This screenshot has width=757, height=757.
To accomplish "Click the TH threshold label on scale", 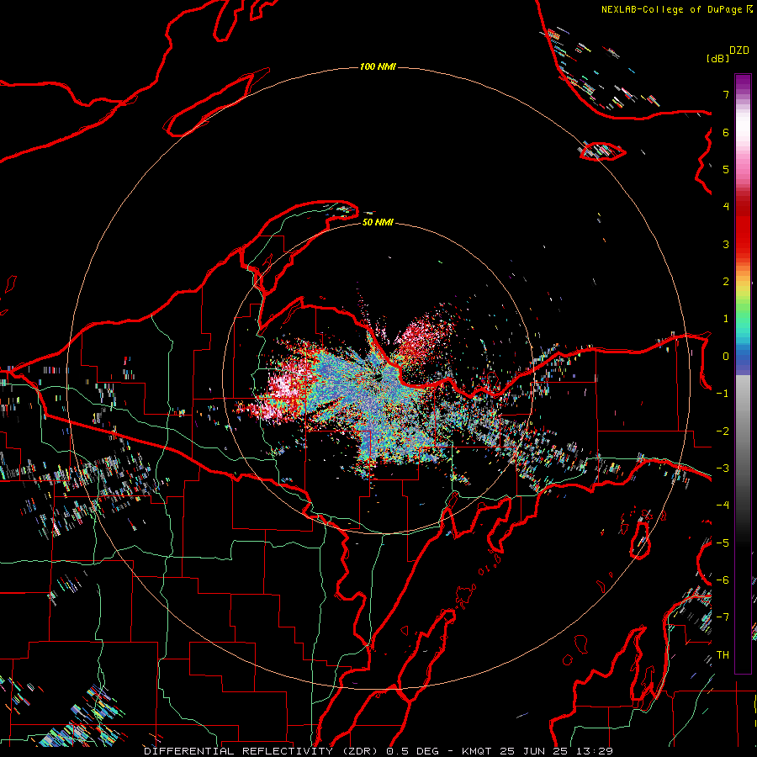I will 723,655.
